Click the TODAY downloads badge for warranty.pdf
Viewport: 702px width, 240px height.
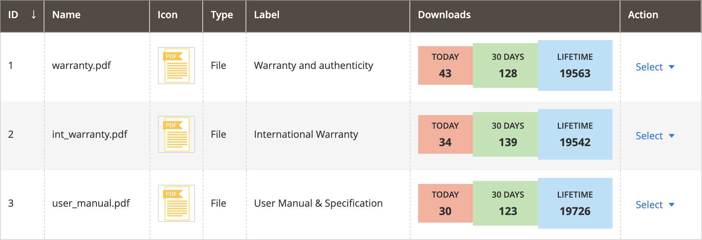click(x=445, y=65)
